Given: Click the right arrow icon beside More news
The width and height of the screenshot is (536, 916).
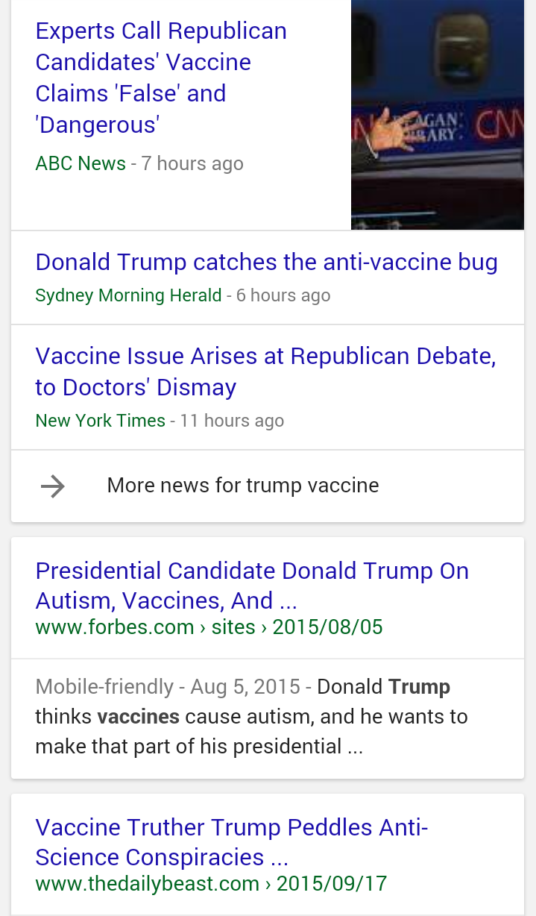Looking at the screenshot, I should click(53, 486).
